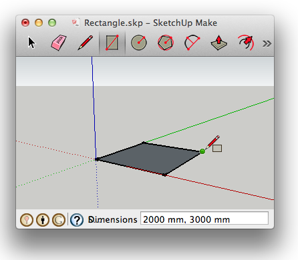Click the green endpoint inference dot
The height and width of the screenshot is (260, 298).
[202, 151]
